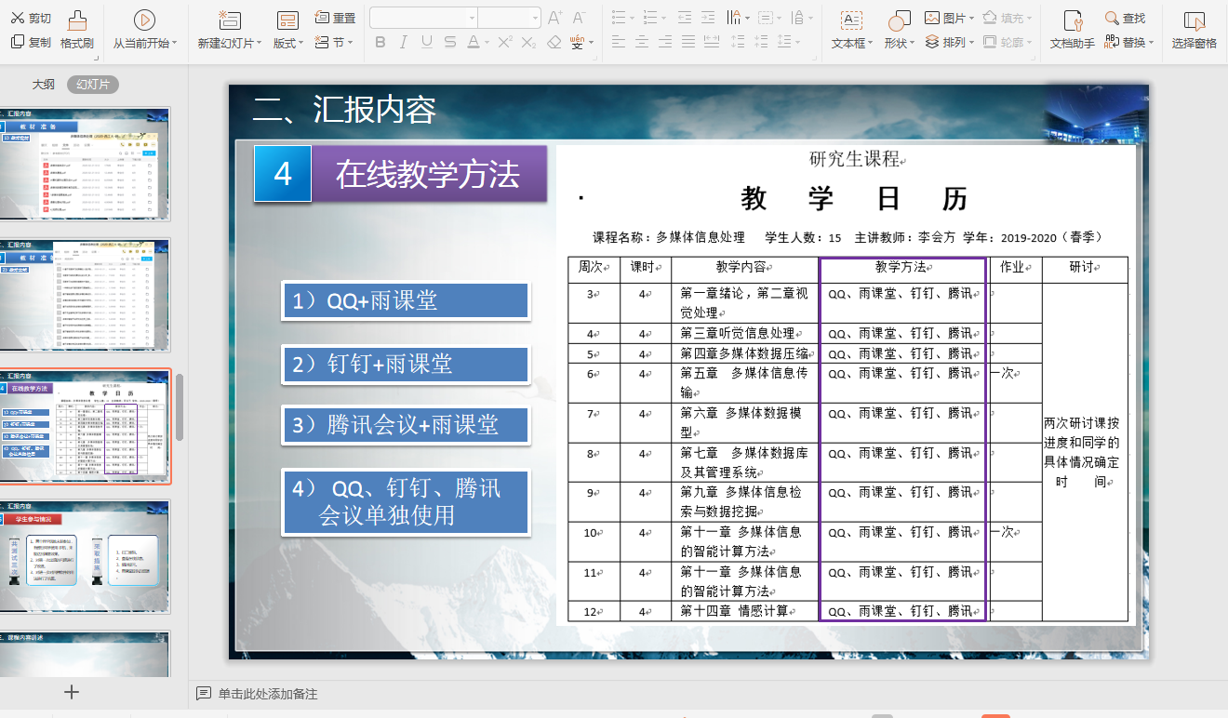Expand the Picture (图片) dropdown
This screenshot has width=1228, height=718.
click(x=971, y=19)
